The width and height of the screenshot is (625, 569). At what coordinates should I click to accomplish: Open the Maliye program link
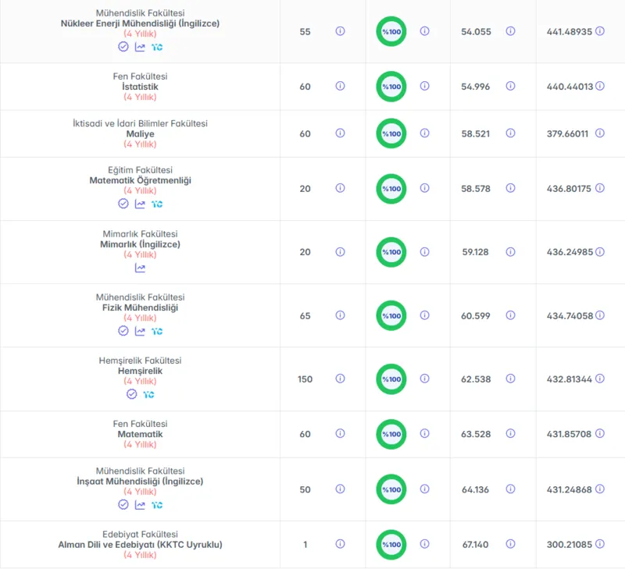140,133
